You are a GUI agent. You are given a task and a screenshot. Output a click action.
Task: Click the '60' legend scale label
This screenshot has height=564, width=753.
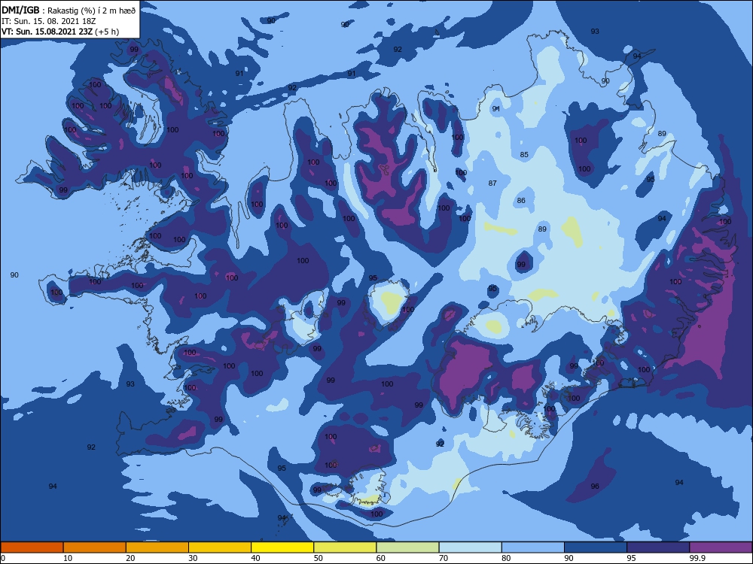point(381,558)
